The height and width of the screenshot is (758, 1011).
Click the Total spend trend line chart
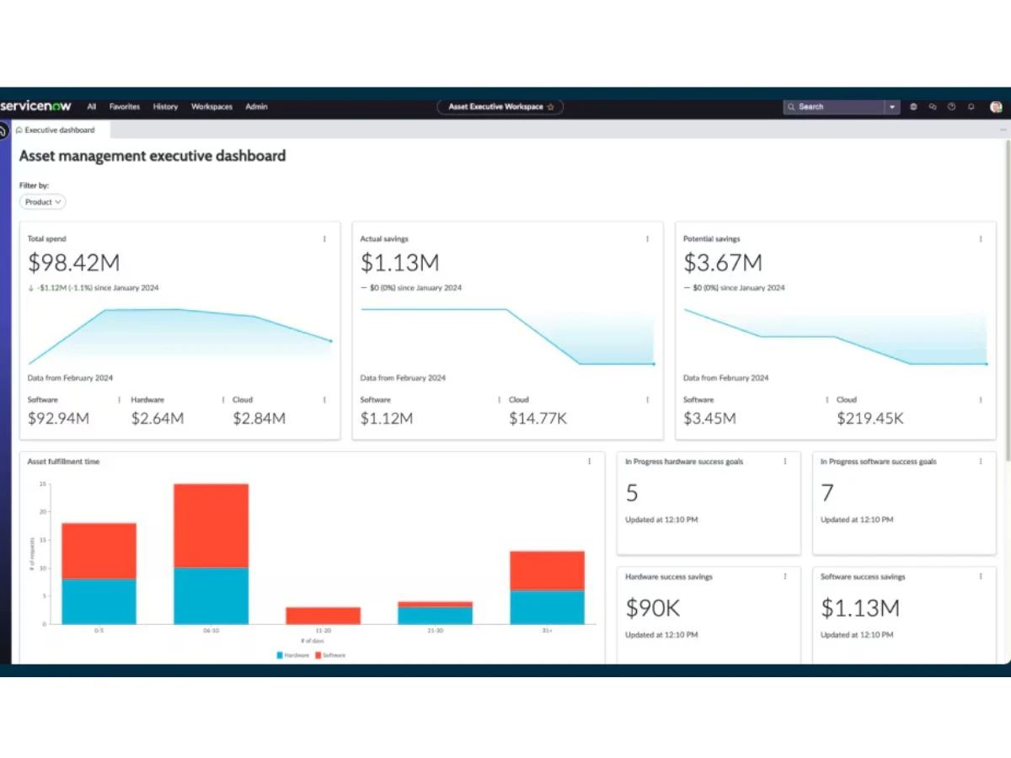[x=179, y=335]
